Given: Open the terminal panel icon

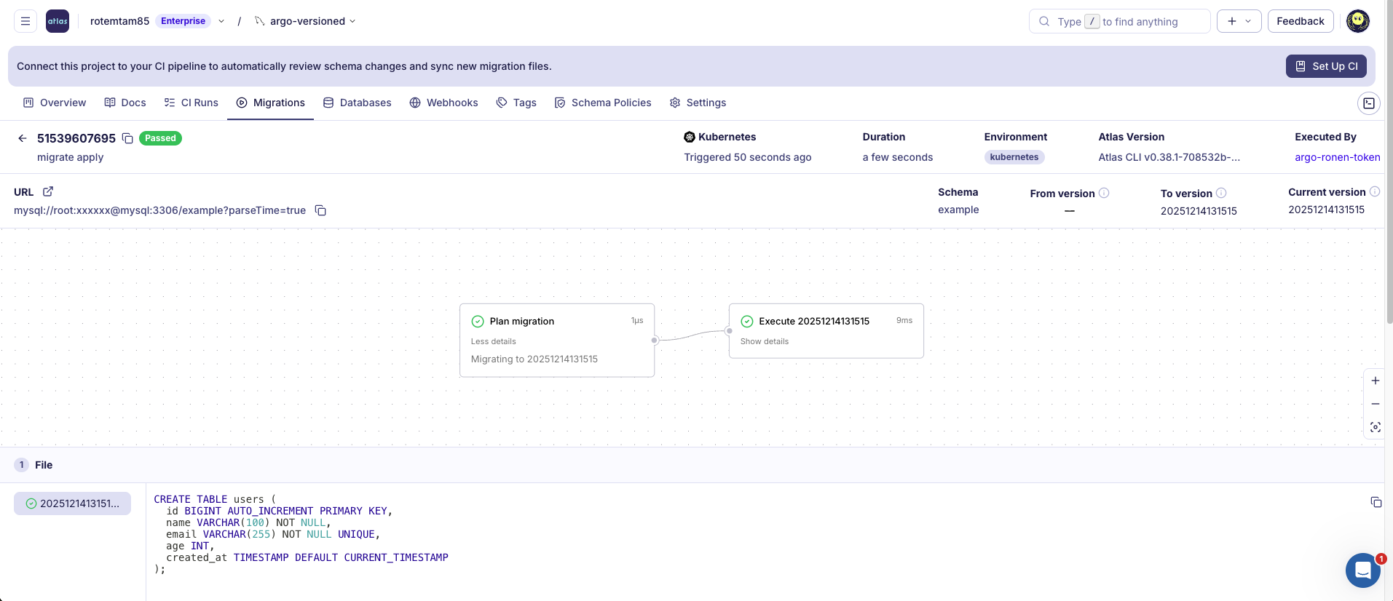Looking at the screenshot, I should pyautogui.click(x=1369, y=103).
